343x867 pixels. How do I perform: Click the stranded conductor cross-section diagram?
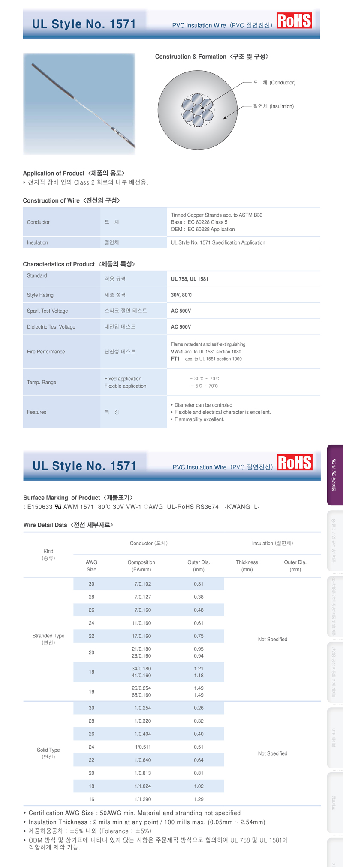pos(197,110)
